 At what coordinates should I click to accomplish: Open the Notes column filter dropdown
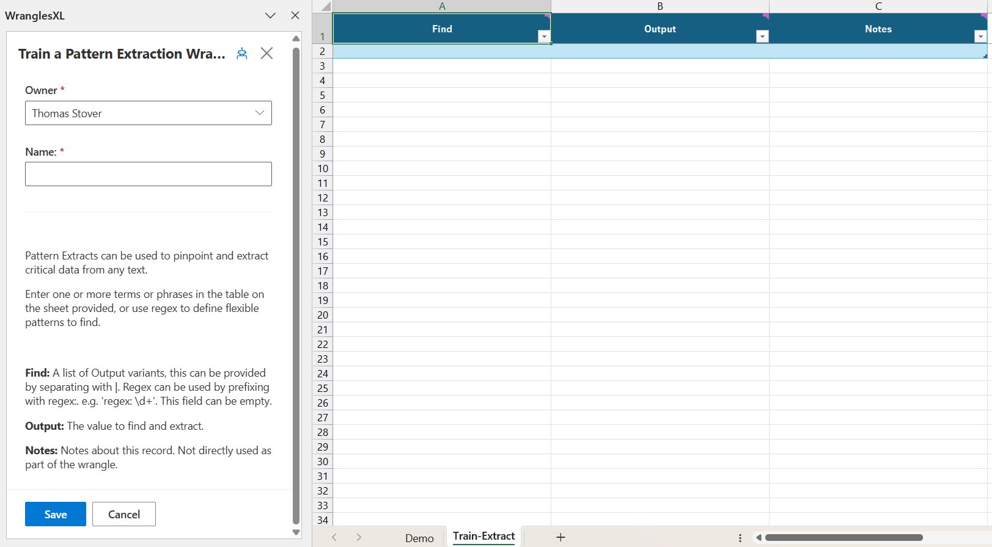(x=980, y=37)
